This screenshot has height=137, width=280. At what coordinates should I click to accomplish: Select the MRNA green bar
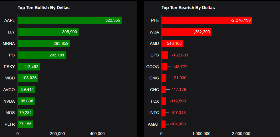(x=44, y=43)
